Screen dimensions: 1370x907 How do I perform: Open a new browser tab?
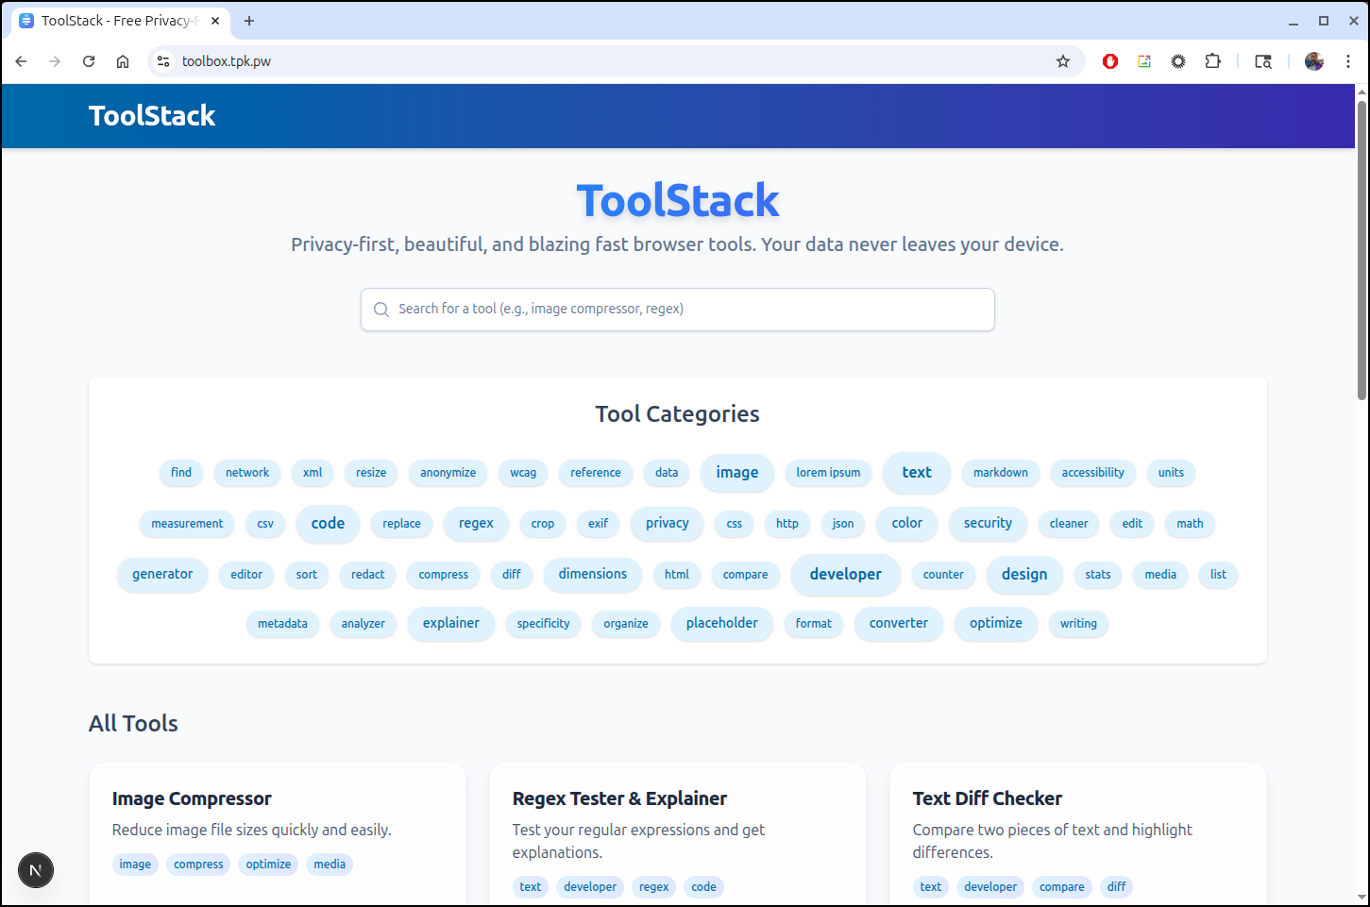coord(249,21)
